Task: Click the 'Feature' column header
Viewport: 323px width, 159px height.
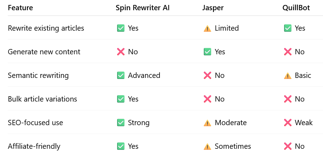Action: (x=20, y=8)
